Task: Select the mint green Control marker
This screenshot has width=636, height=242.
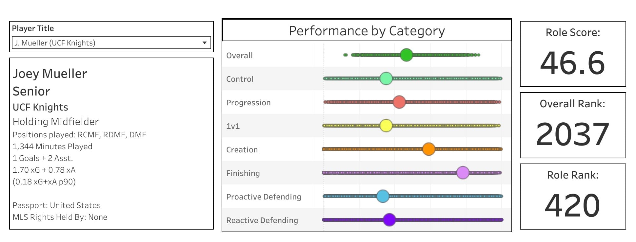Action: click(x=386, y=78)
